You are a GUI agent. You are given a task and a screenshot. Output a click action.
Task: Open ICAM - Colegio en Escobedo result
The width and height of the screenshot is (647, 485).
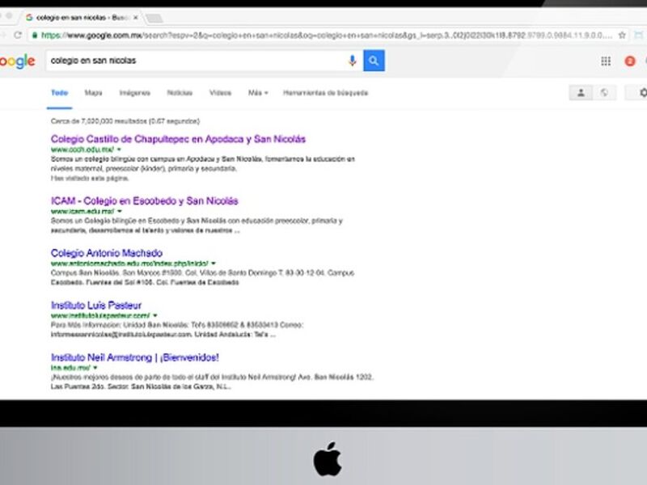pos(145,200)
